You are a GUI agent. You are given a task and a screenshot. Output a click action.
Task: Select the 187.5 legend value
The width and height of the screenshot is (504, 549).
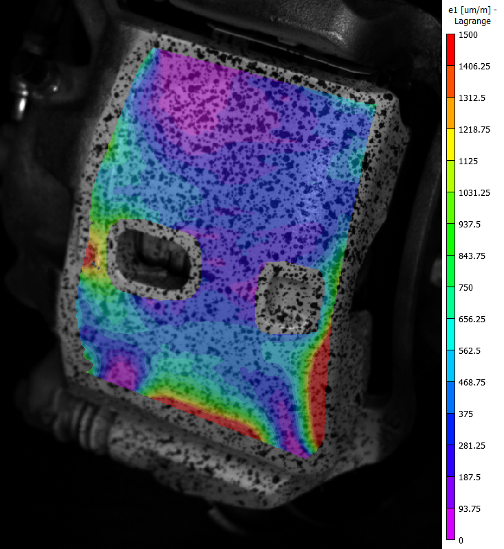click(470, 478)
